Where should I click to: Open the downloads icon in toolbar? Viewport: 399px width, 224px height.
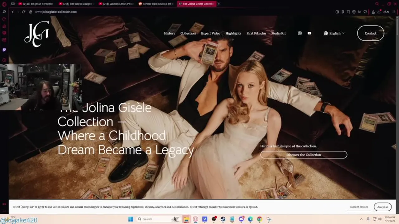[379, 12]
